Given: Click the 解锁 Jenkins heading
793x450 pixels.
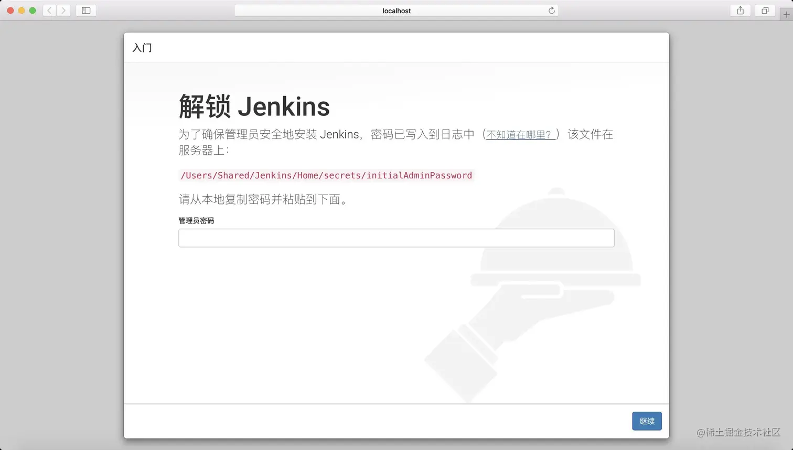Looking at the screenshot, I should coord(254,106).
